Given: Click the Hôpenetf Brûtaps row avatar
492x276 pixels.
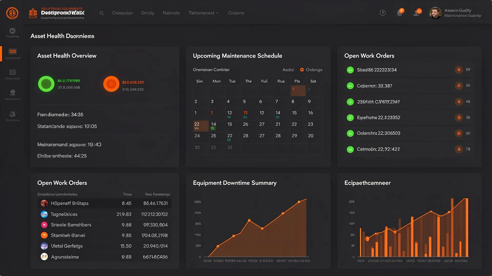Looking at the screenshot, I should pyautogui.click(x=44, y=203).
